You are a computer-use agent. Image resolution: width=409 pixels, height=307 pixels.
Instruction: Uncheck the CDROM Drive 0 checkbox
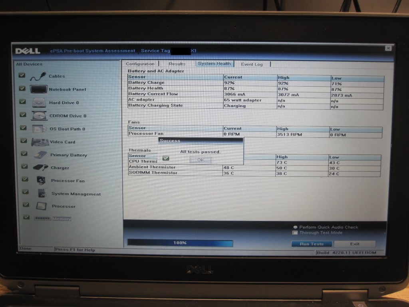(x=23, y=115)
